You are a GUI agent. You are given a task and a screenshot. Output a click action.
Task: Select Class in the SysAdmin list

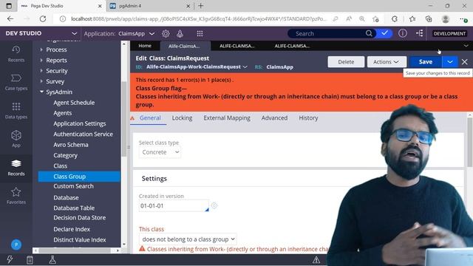point(61,166)
